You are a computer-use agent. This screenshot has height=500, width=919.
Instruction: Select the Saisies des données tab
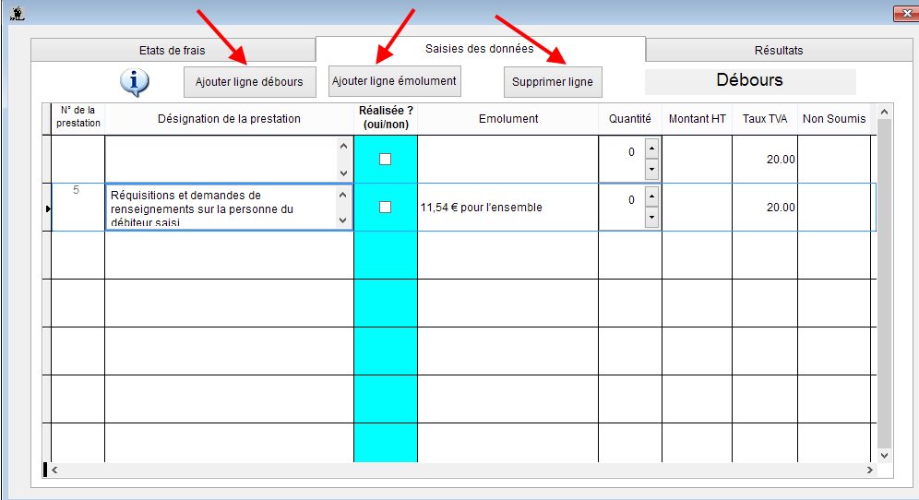point(479,49)
